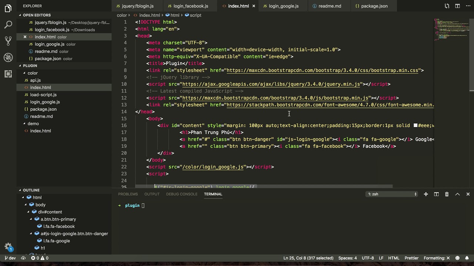The image size is (474, 266).
Task: Switch to login_facebook.js tab
Action: (191, 6)
